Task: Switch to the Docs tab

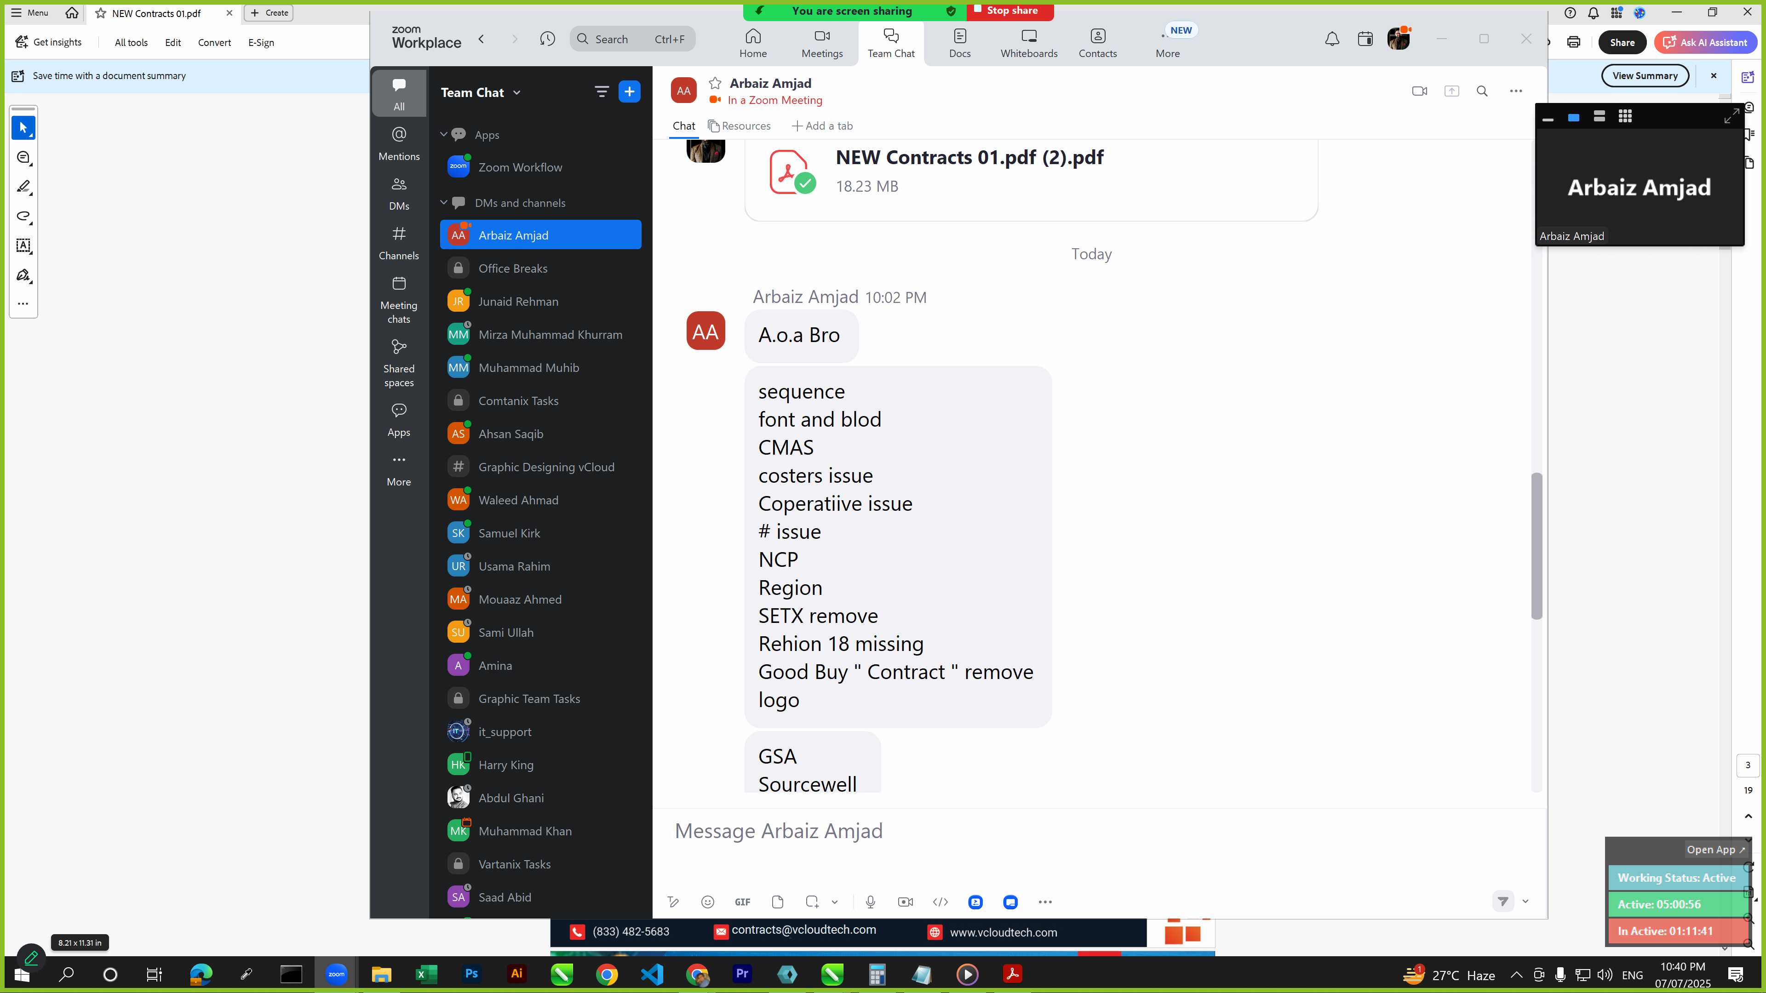Action: (960, 43)
